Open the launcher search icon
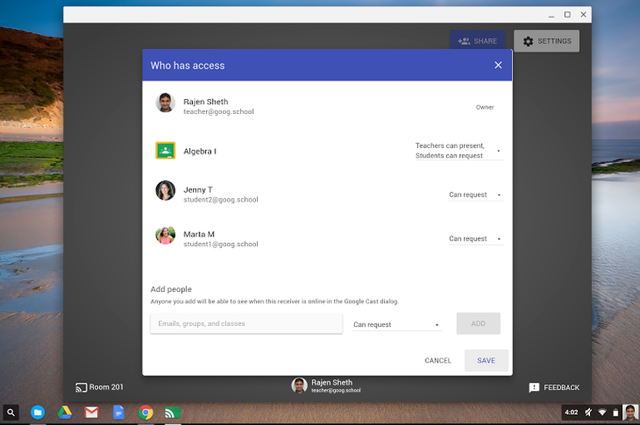640x425 pixels. click(11, 413)
